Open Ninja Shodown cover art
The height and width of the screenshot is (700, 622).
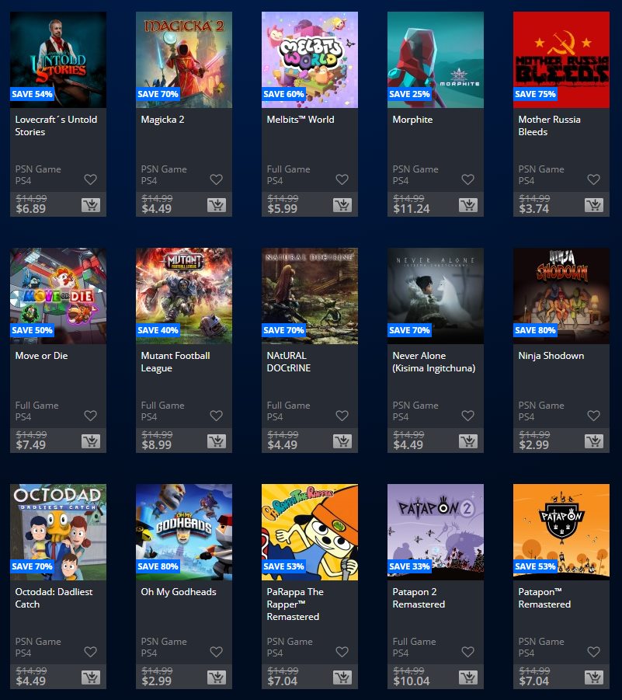(x=561, y=296)
